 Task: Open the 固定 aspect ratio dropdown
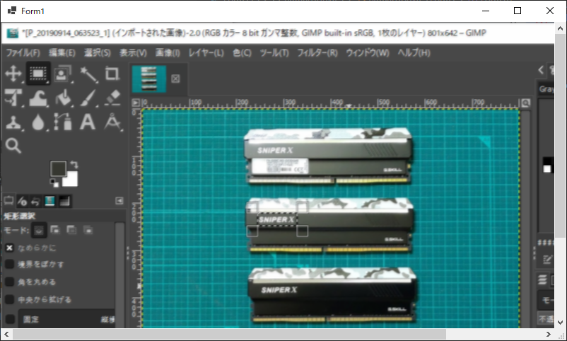pyautogui.click(x=66, y=319)
